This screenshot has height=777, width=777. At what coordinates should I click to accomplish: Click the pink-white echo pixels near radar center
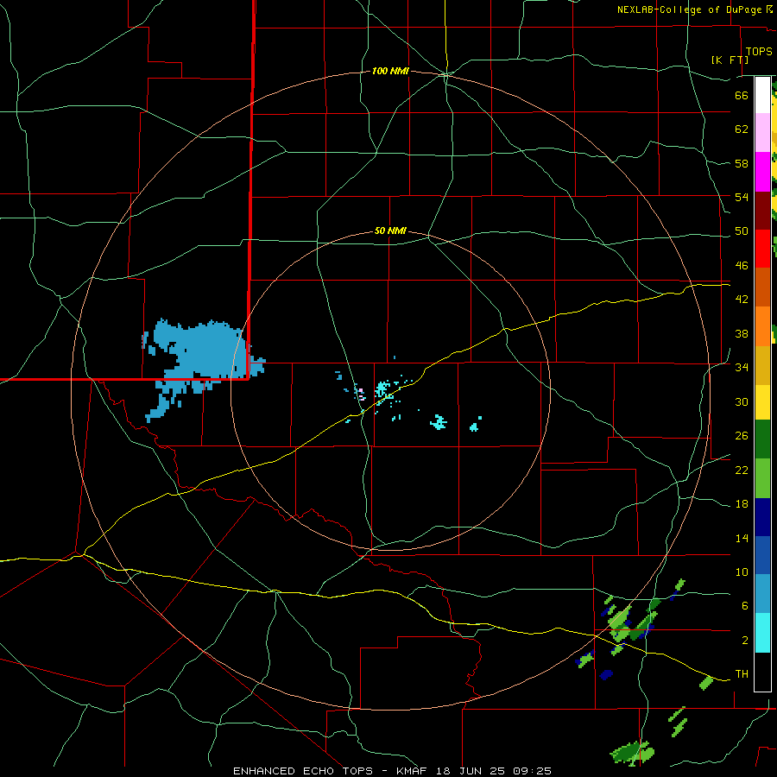[361, 395]
